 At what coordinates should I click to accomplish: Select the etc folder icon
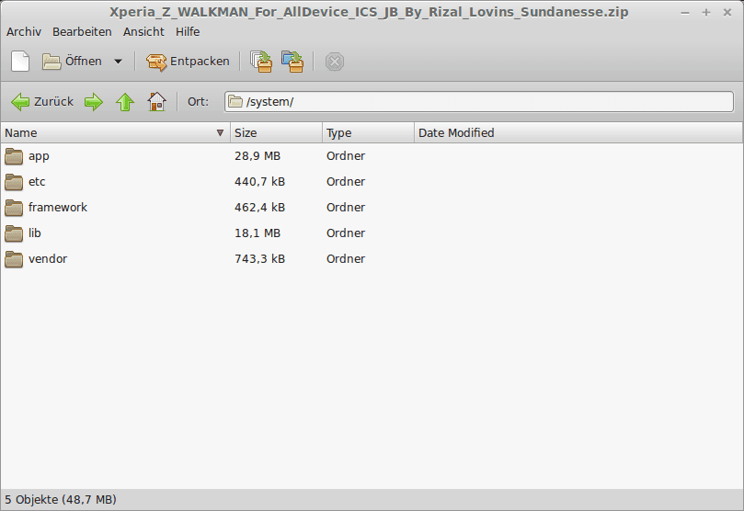(14, 182)
